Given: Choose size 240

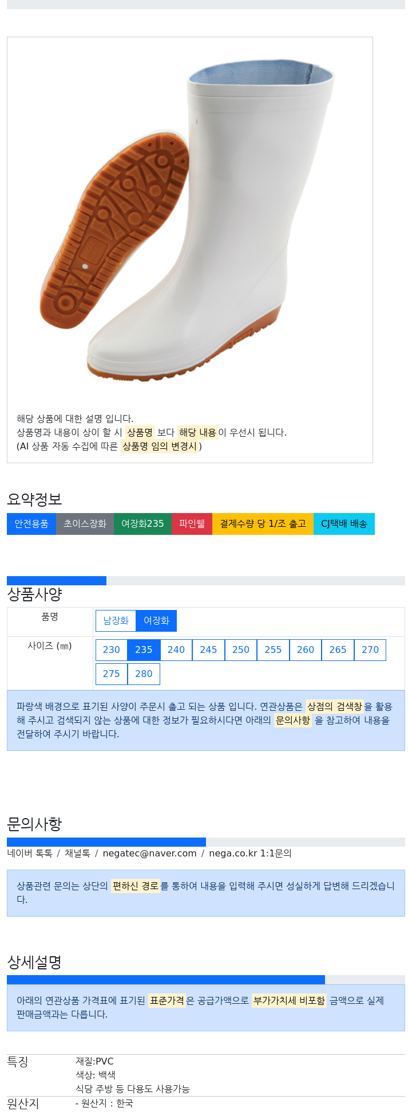Looking at the screenshot, I should click(x=176, y=650).
